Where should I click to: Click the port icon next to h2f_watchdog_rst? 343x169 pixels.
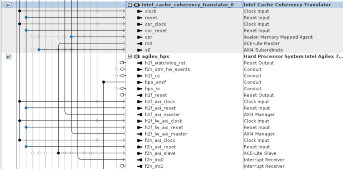click(139, 63)
